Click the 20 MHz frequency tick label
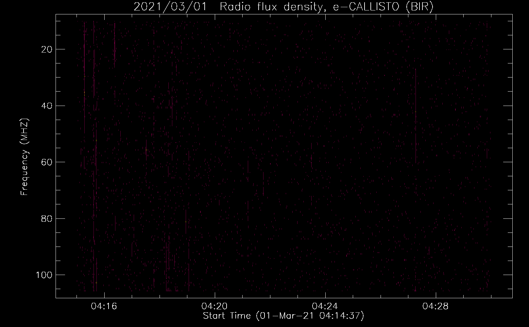 point(47,49)
